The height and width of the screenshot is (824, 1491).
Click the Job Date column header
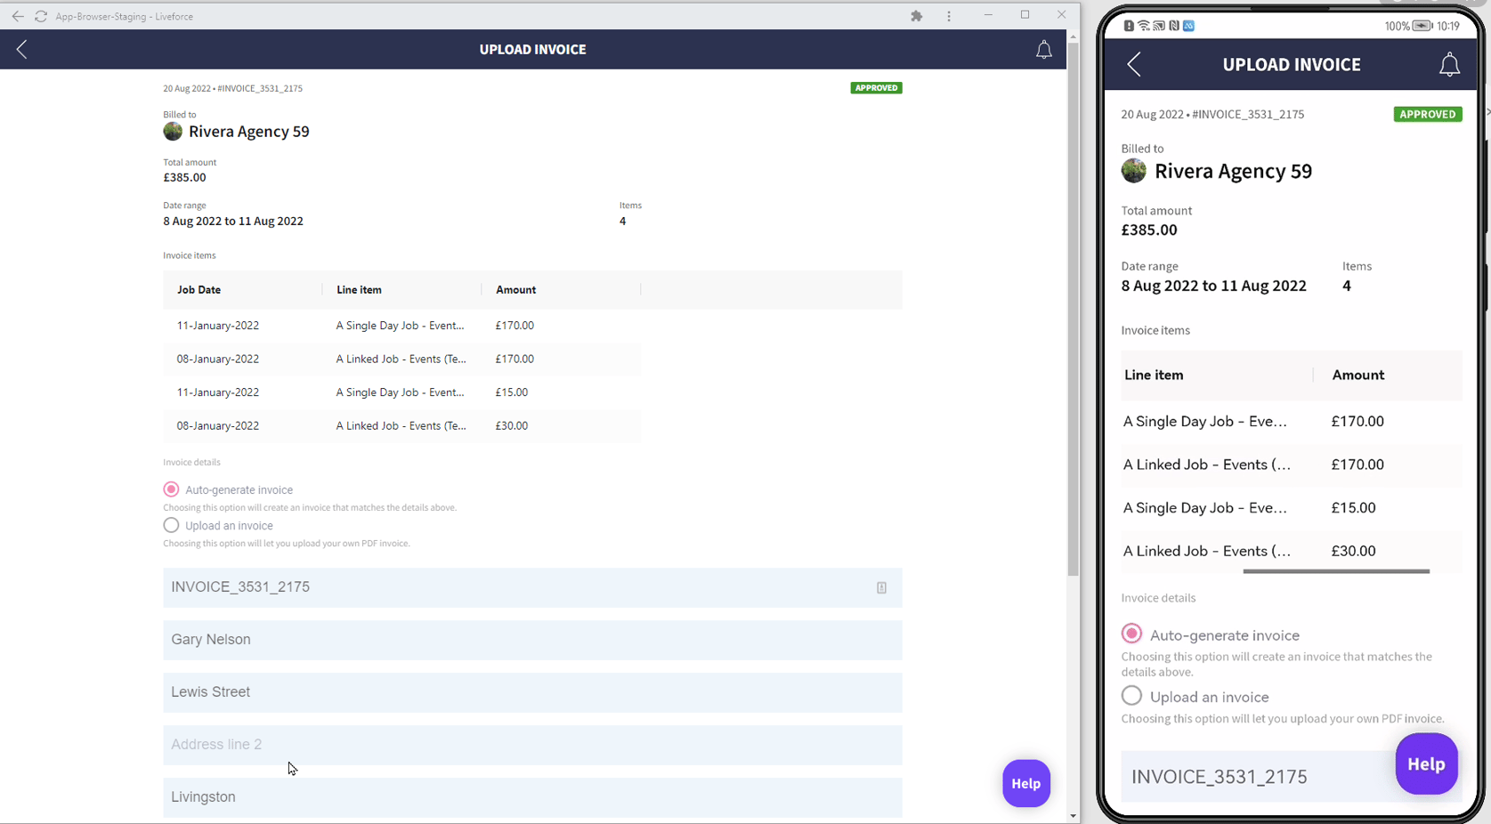pyautogui.click(x=199, y=290)
